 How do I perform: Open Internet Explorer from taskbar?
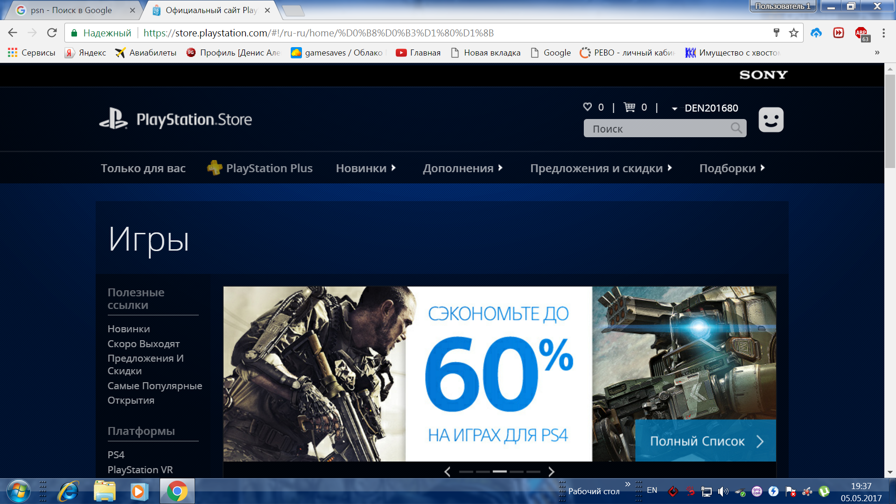(x=68, y=491)
